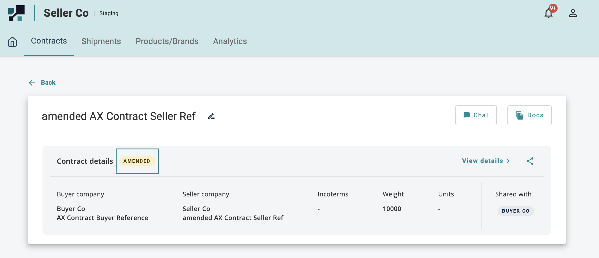
Task: Go to the home page icon
Action: [12, 42]
